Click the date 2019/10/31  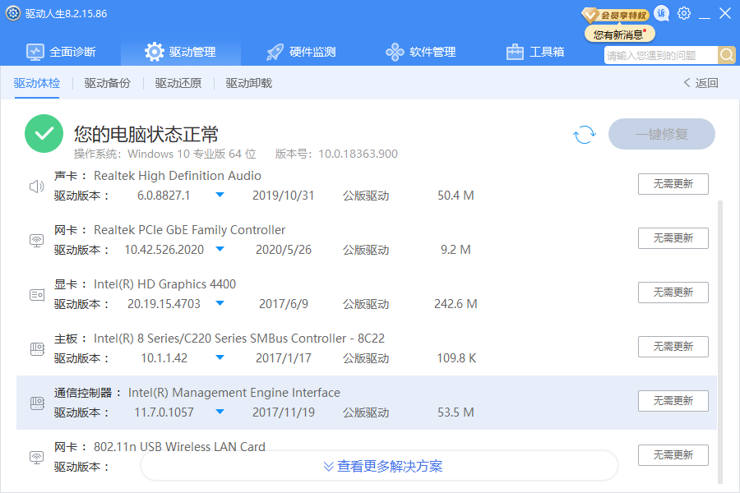(x=283, y=196)
